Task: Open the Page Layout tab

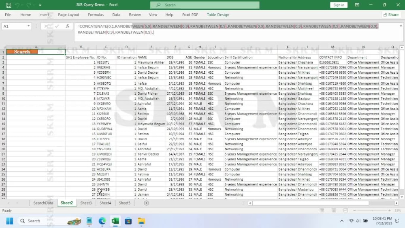Action: 68,15
